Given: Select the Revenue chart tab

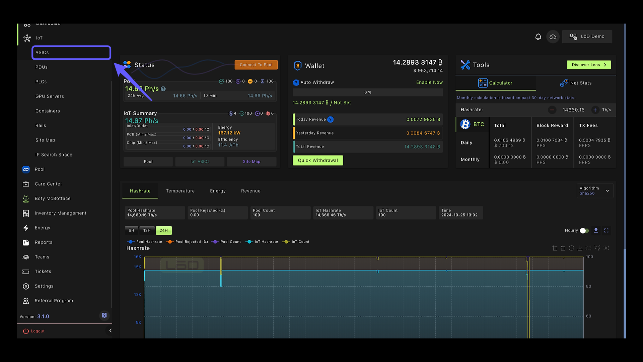Looking at the screenshot, I should coord(251,191).
